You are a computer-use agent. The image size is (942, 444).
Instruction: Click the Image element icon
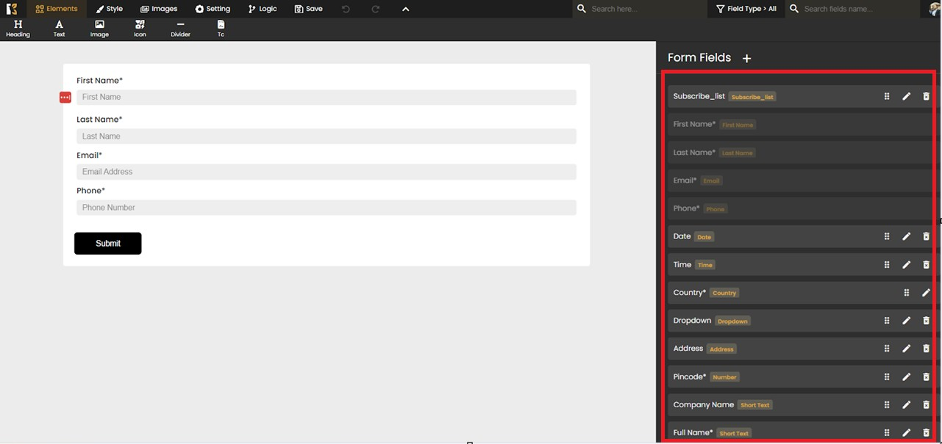(99, 28)
